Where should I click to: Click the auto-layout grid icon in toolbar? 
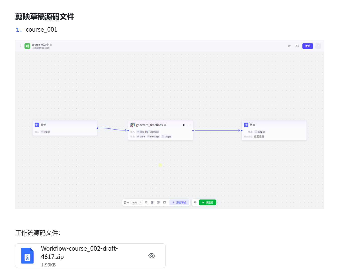(x=152, y=202)
